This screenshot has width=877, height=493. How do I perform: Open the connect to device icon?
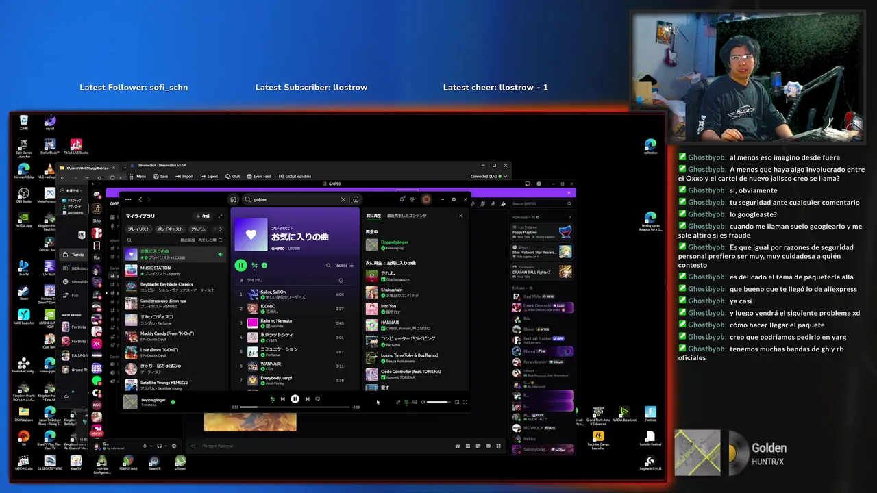415,402
